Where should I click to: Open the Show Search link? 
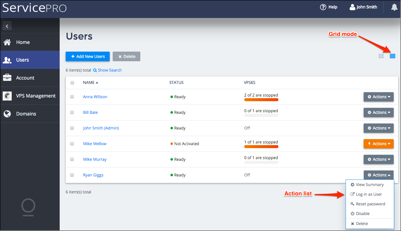pos(107,70)
